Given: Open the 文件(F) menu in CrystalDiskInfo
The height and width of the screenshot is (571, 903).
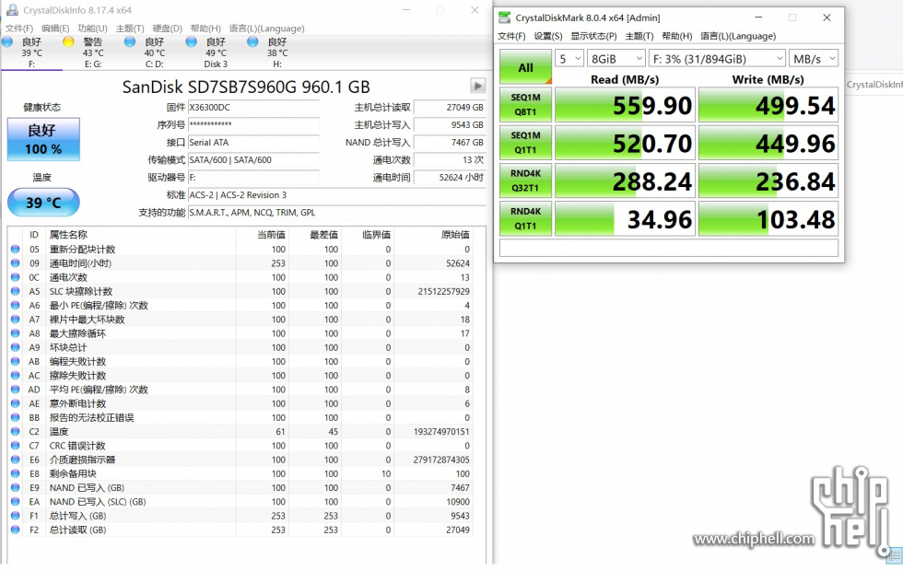Looking at the screenshot, I should click(x=19, y=29).
